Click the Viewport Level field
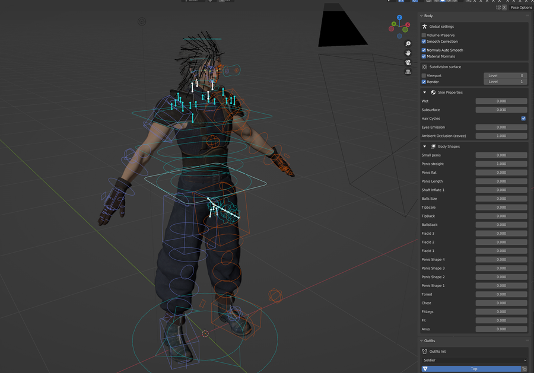Image resolution: width=534 pixels, height=373 pixels. [506, 75]
